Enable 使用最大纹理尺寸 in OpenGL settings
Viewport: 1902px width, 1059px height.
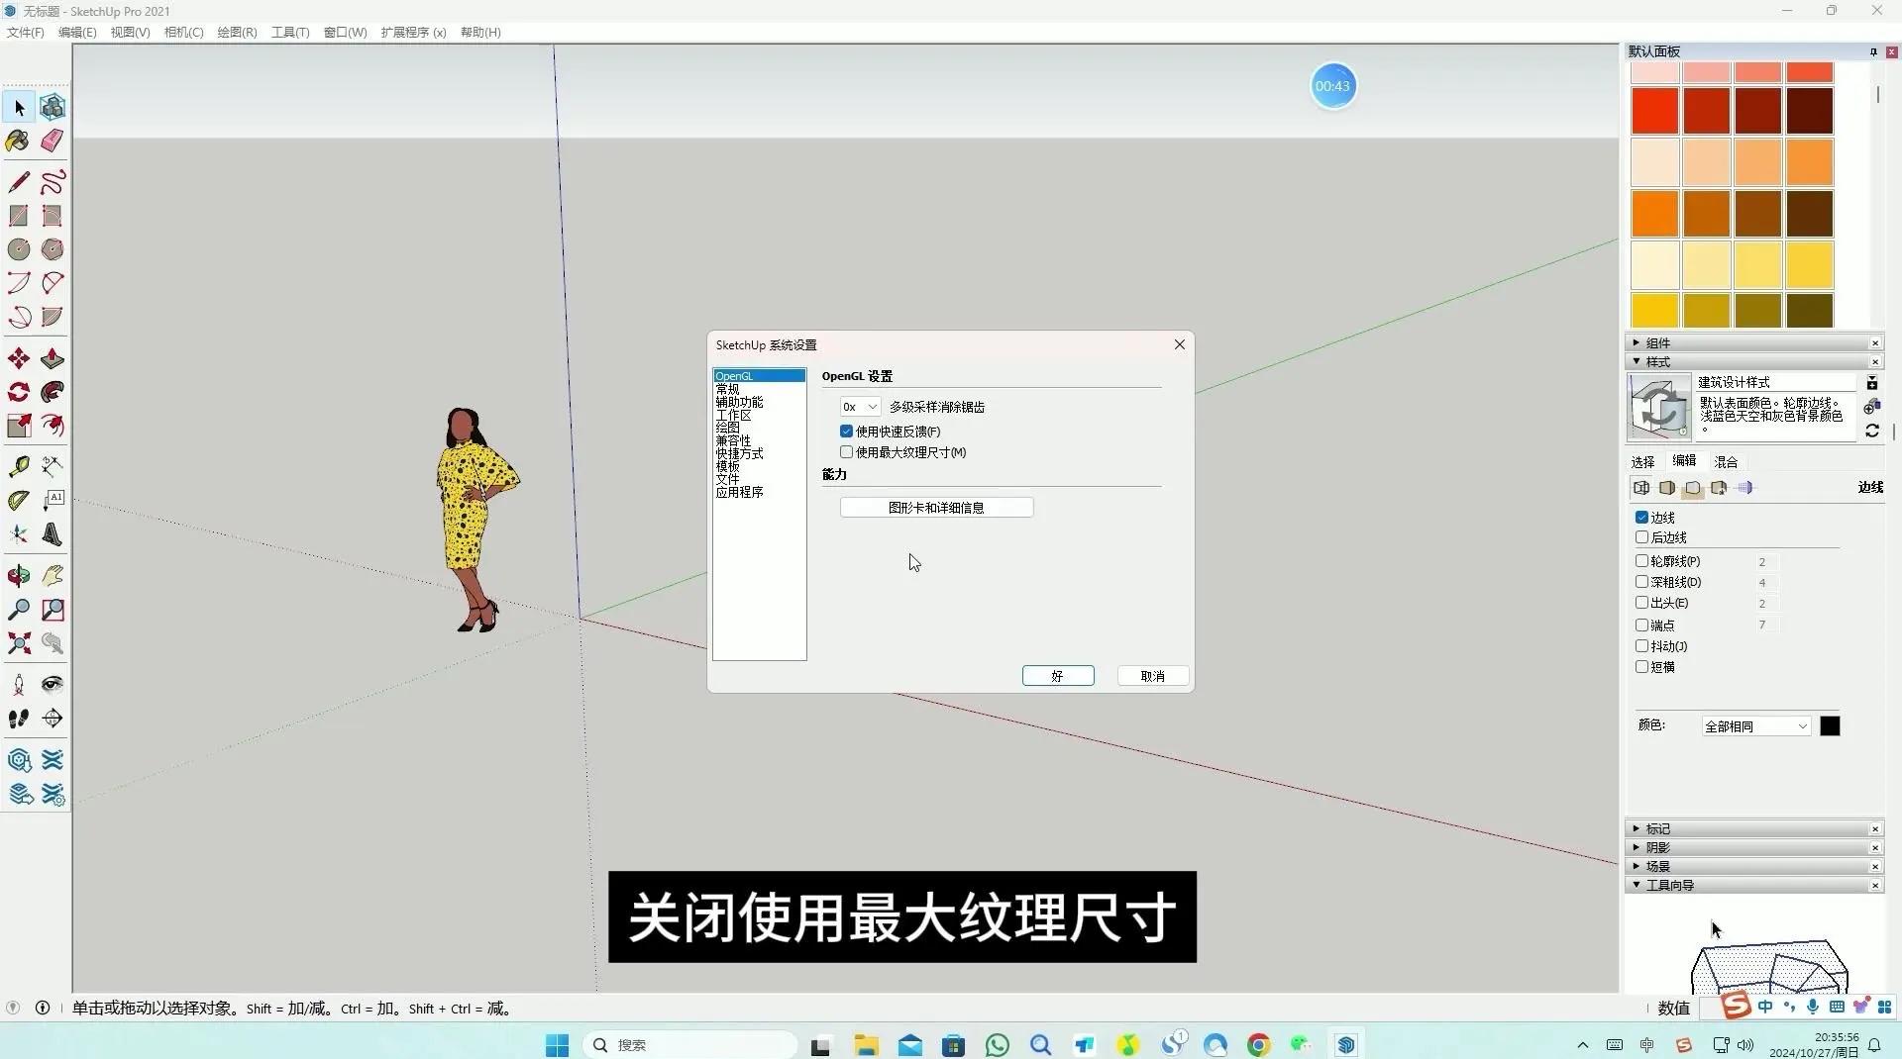tap(846, 451)
